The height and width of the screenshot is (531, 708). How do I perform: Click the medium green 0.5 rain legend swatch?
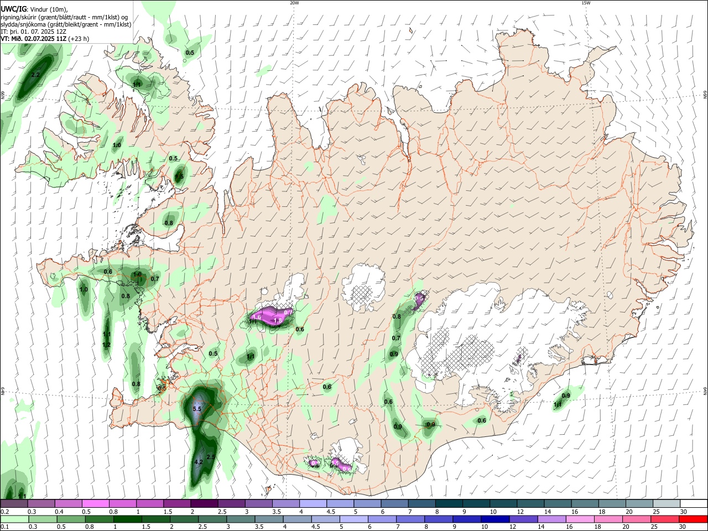(x=71, y=519)
